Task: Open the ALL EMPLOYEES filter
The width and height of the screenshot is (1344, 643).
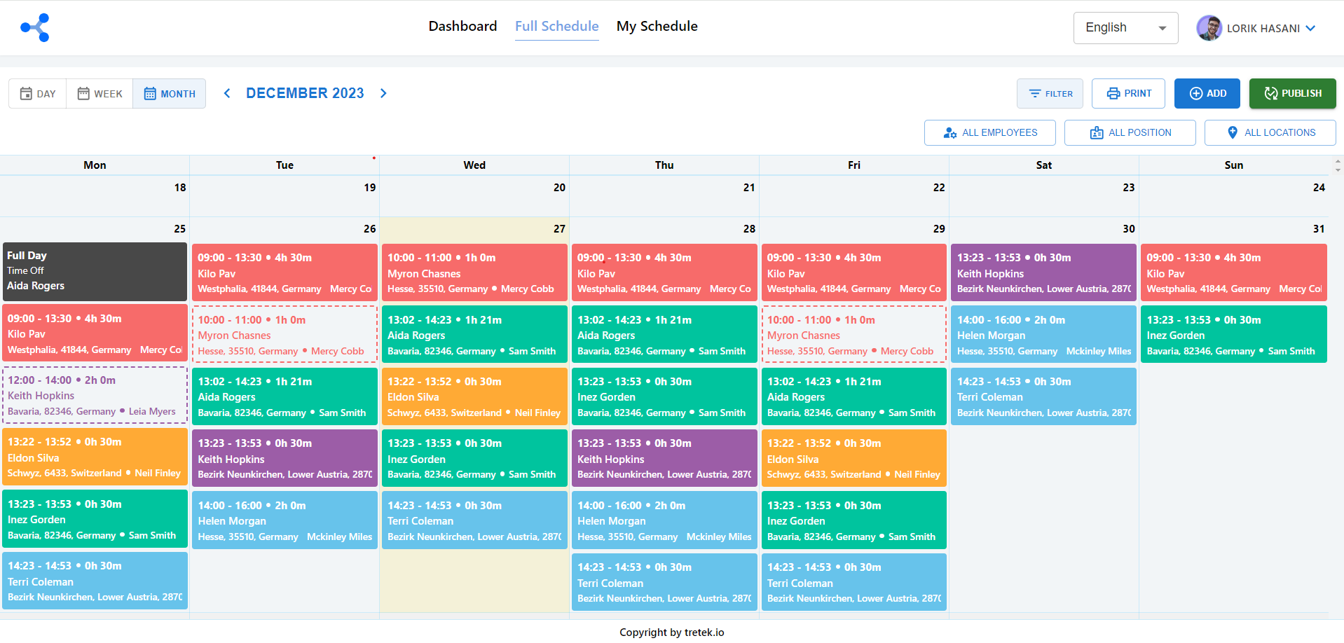Action: click(989, 132)
